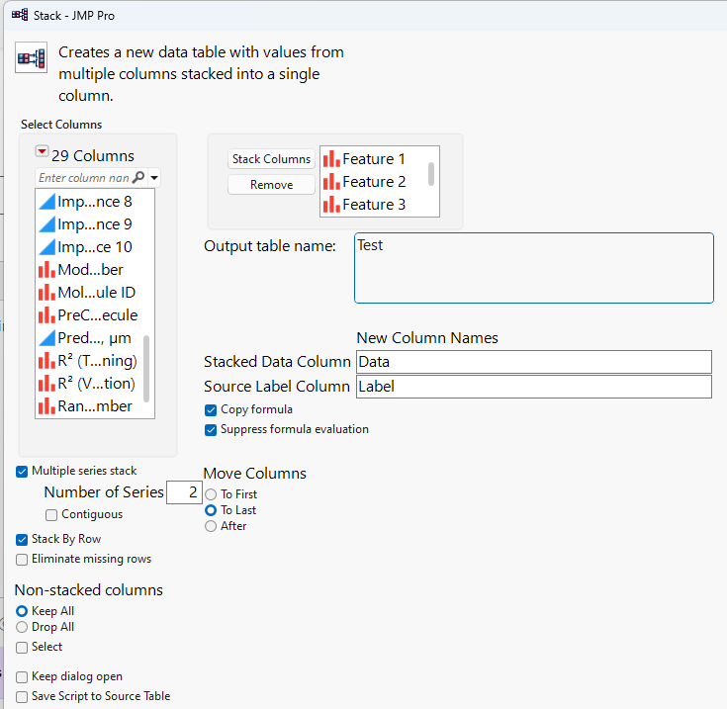
Task: Click the nominal icon of Mol...ule ID
Action: (46, 293)
